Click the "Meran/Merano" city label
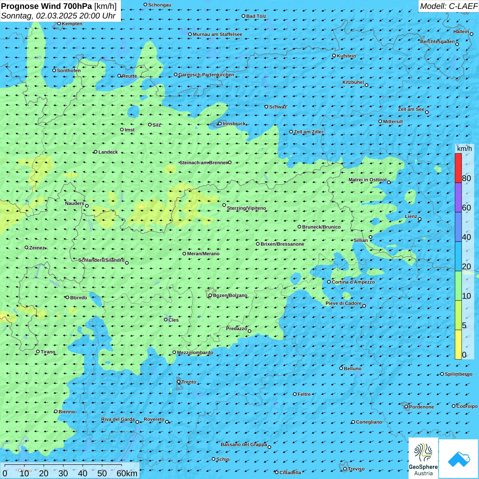 [x=203, y=254]
